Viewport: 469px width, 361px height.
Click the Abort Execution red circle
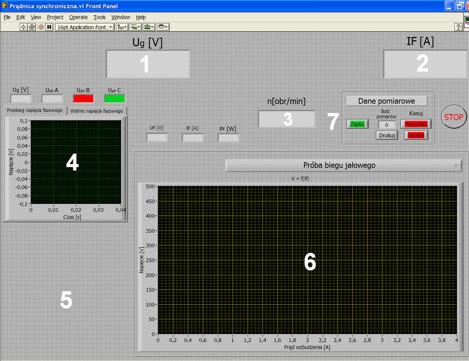tap(41, 27)
